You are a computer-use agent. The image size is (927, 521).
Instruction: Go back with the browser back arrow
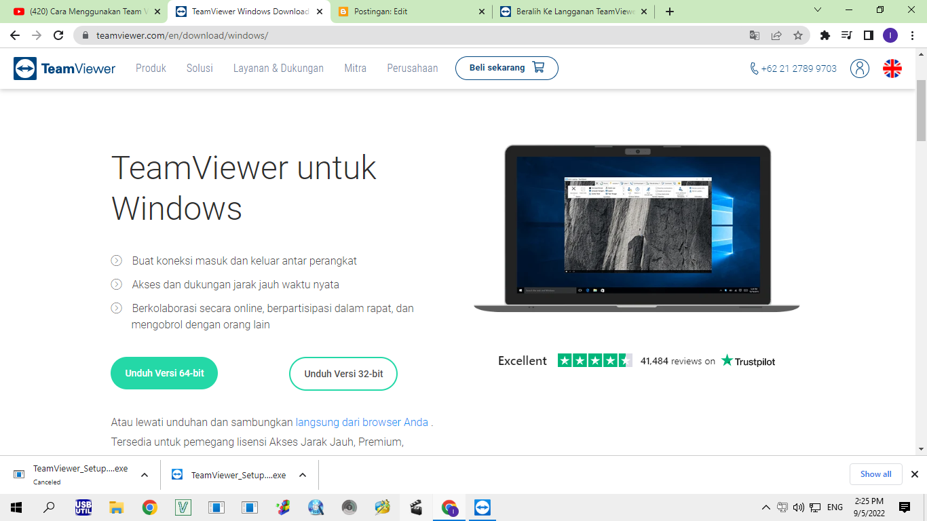point(15,35)
